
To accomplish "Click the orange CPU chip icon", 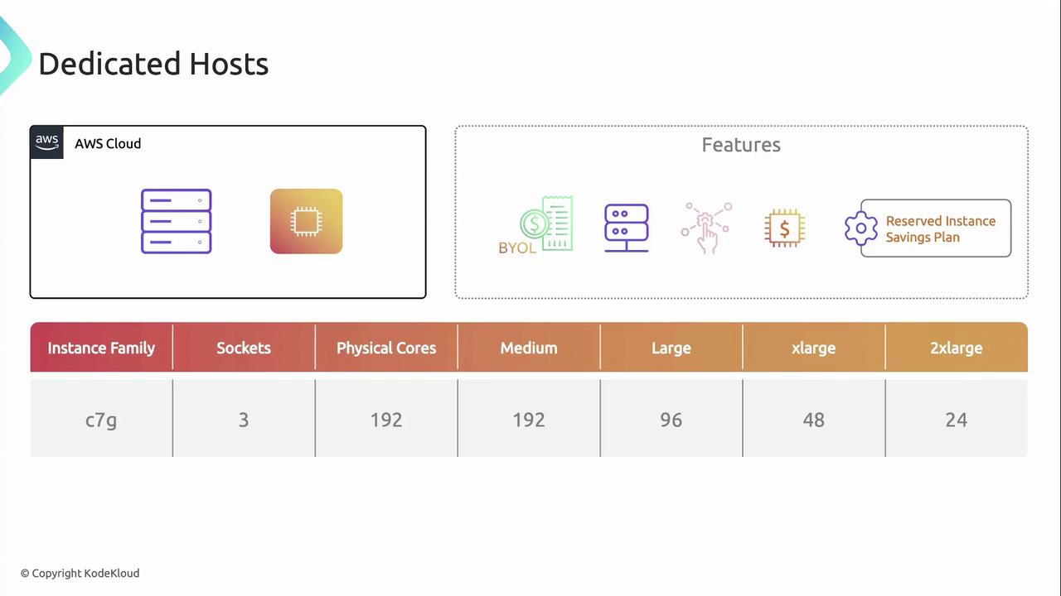I will [x=306, y=221].
